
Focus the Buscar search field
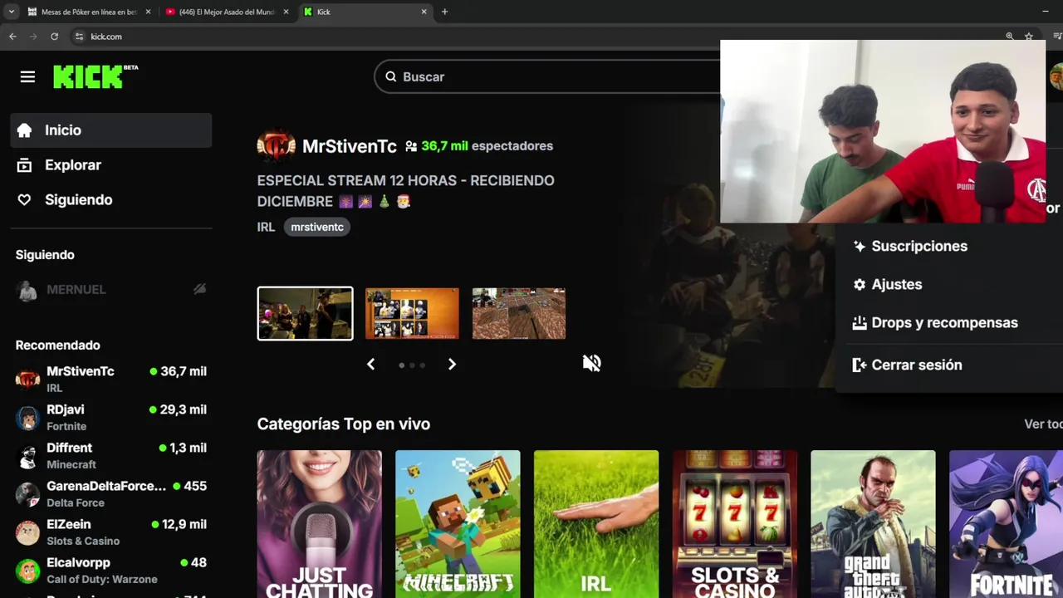(548, 76)
